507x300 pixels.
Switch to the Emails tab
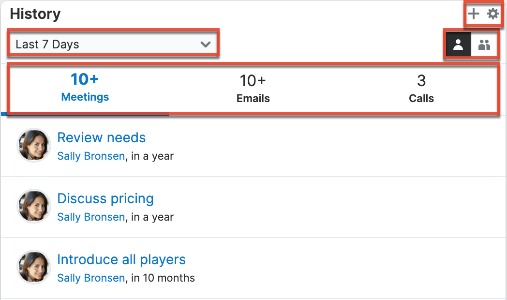pos(253,88)
